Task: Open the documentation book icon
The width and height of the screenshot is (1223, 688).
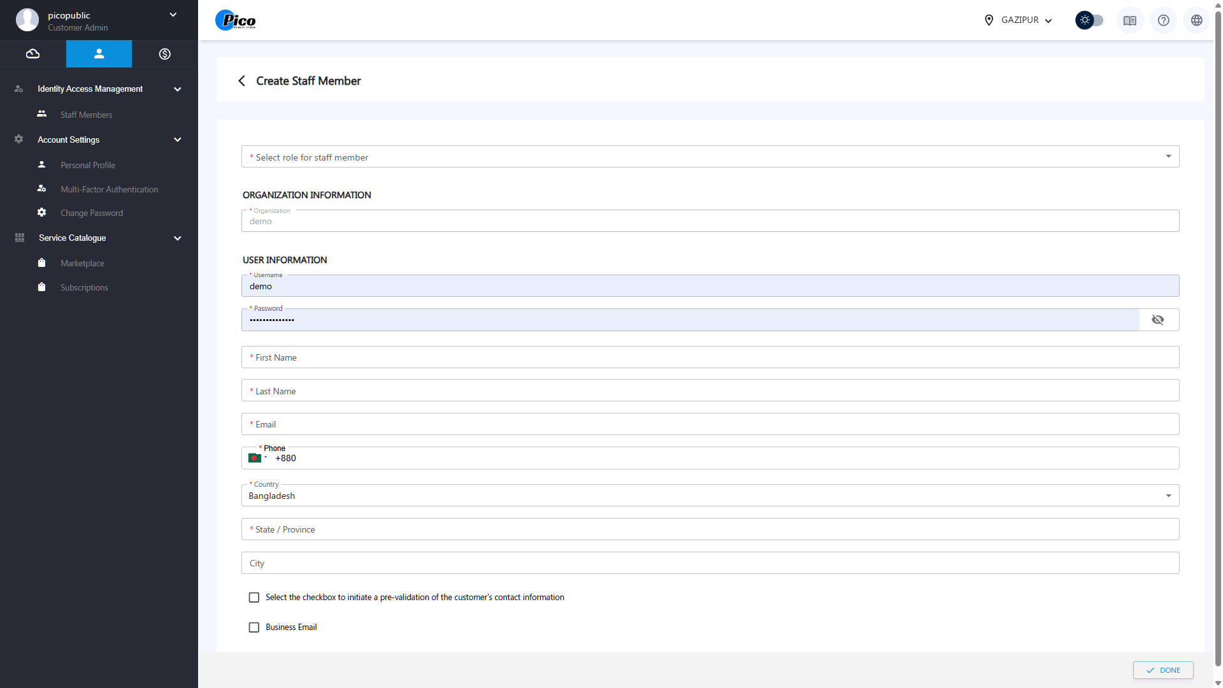Action: tap(1129, 20)
